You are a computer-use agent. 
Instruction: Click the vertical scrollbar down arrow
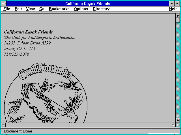(x=178, y=120)
